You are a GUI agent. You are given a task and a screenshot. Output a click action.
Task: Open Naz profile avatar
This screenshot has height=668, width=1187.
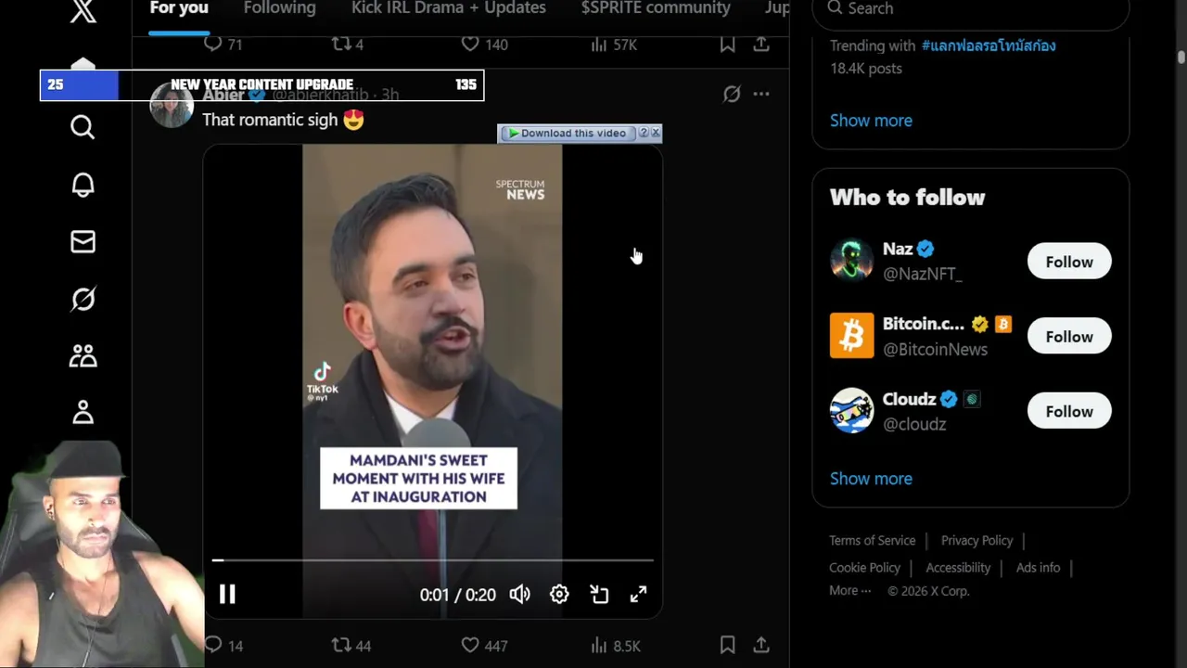tap(851, 261)
